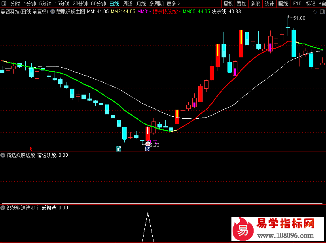Click the 鼎智科技(日线.前复权) title
326x243 pixels.
tap(24, 11)
